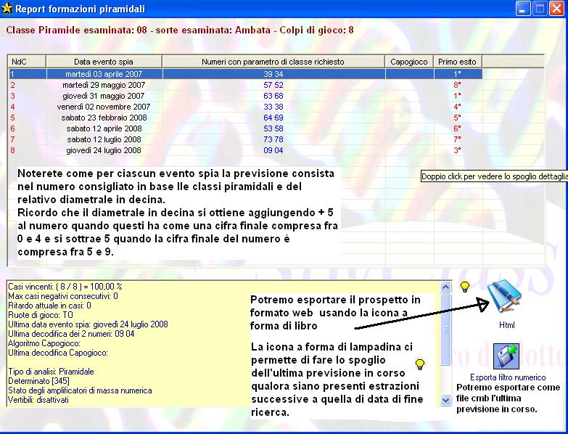Viewport: 568px width, 434px height.
Task: Click Numeri con parametro di classe richiesto header
Action: (x=273, y=62)
